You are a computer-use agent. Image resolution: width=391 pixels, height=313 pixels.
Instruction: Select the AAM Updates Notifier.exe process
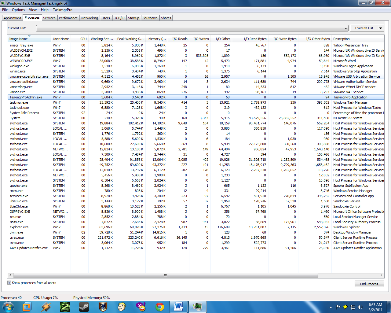196,248
